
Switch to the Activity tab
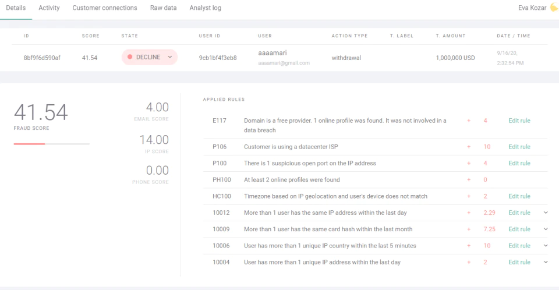coord(49,8)
